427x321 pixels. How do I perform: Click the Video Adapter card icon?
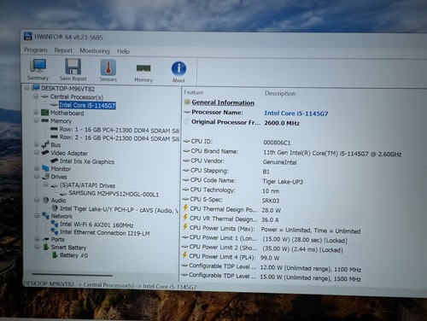pyautogui.click(x=45, y=153)
